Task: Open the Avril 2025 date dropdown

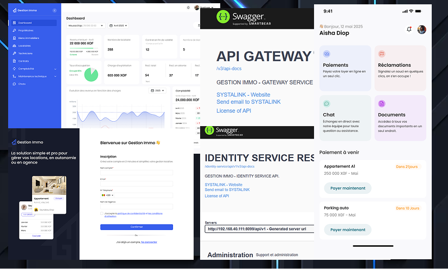Action: 118,25
